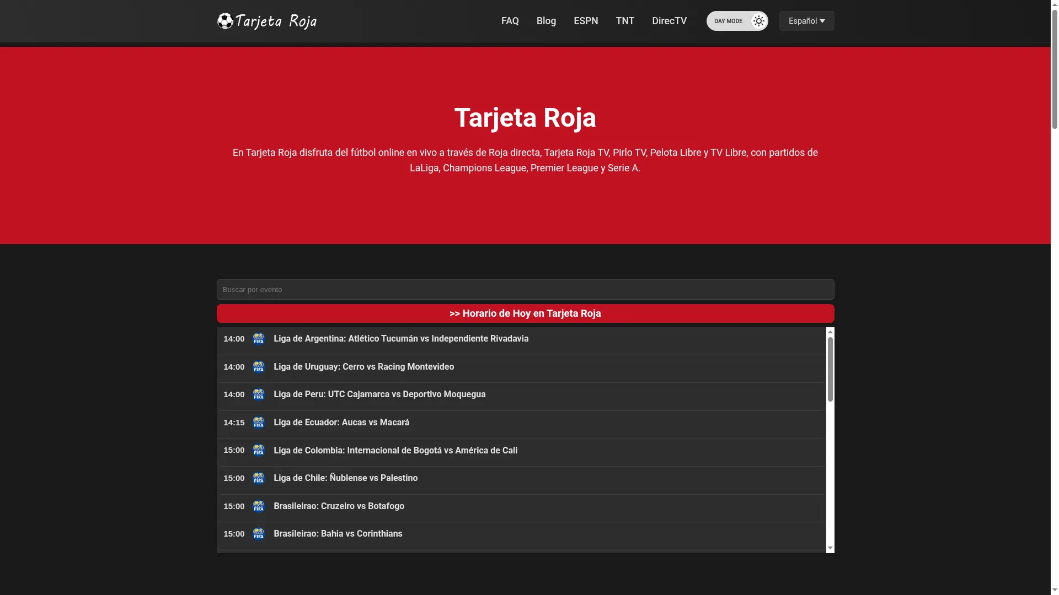1059x595 pixels.
Task: Open the Español language dropdown
Action: [x=806, y=21]
